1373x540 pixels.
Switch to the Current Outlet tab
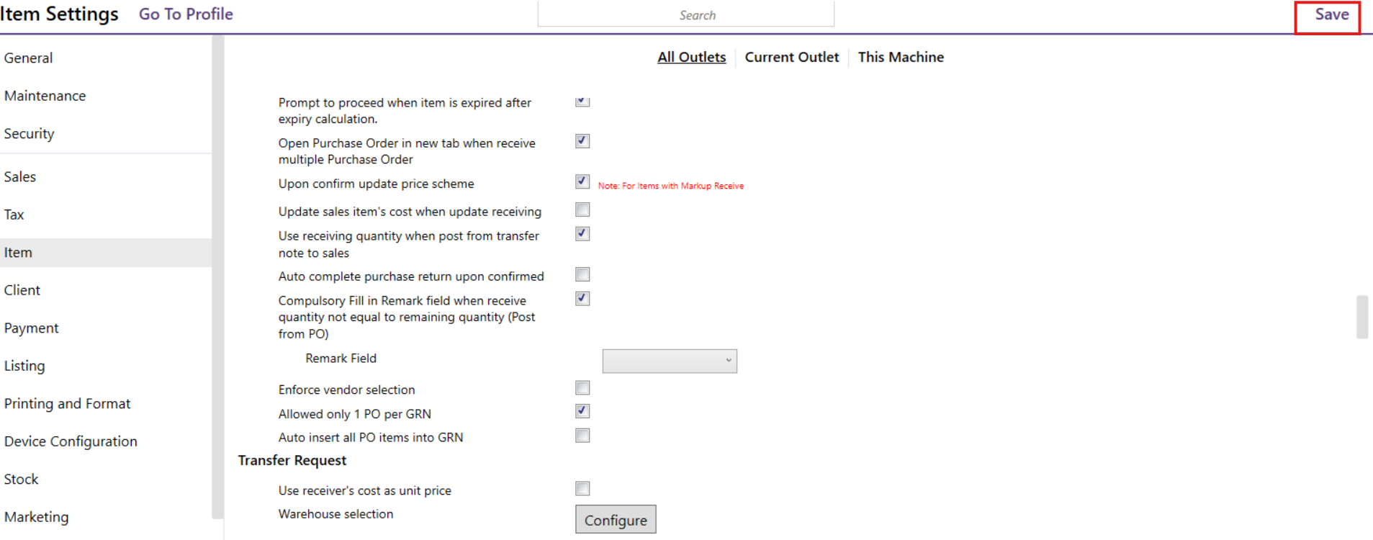[791, 58]
